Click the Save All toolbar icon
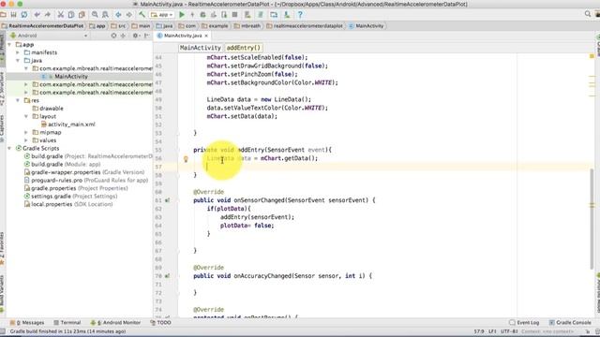This screenshot has width=600, height=337. click(13, 15)
